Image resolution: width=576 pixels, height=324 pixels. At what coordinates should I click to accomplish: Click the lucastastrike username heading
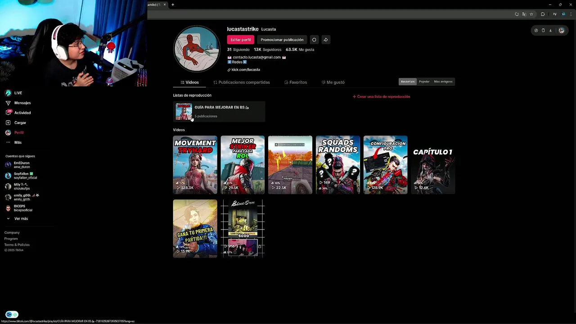point(243,29)
